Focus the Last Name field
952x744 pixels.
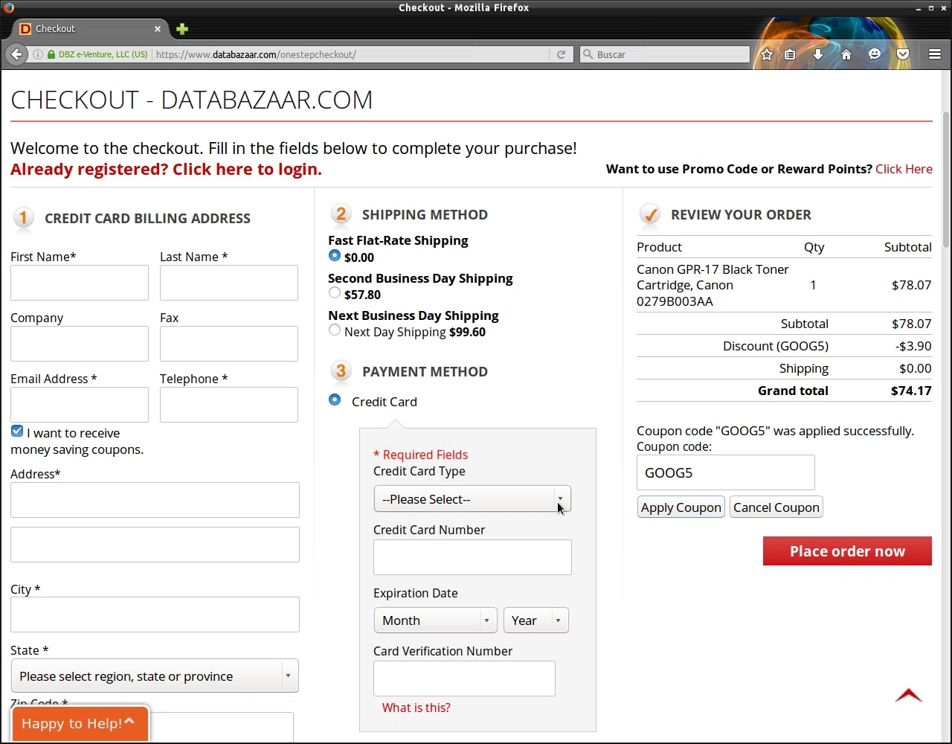pyautogui.click(x=229, y=283)
